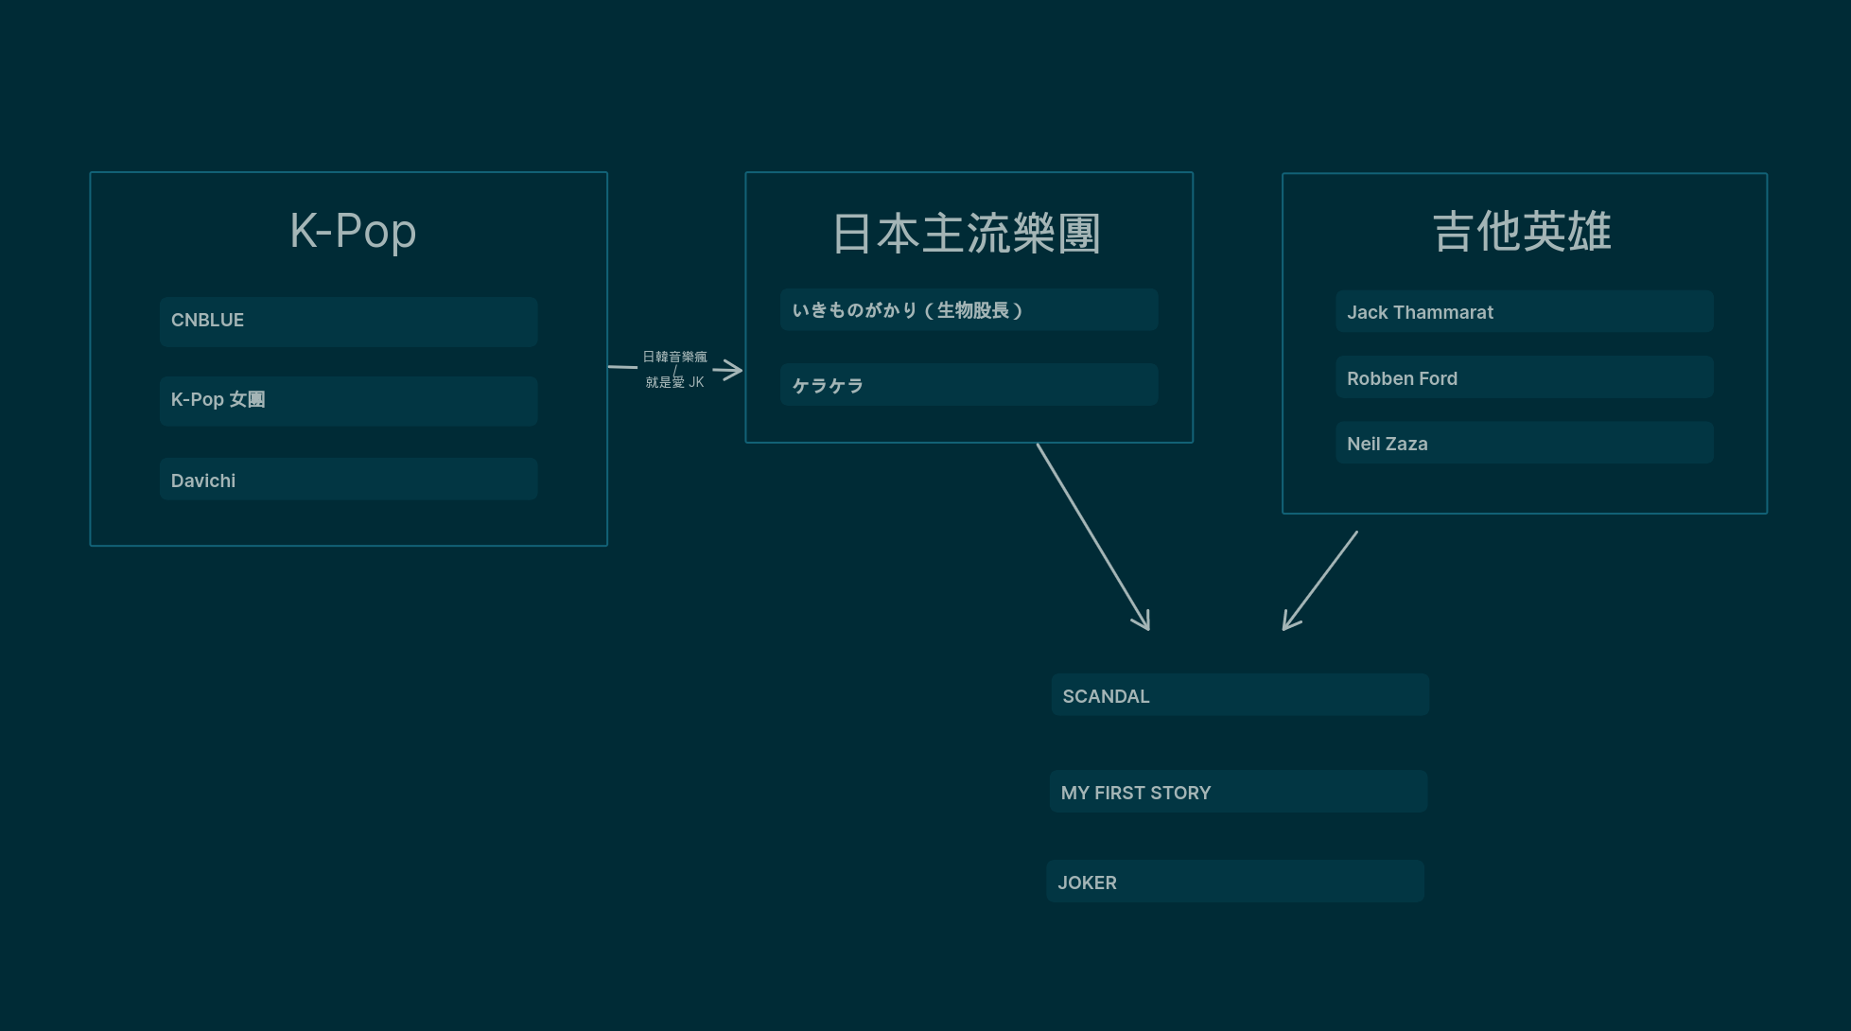Select the CNBLUE card
The width and height of the screenshot is (1851, 1031).
348,322
